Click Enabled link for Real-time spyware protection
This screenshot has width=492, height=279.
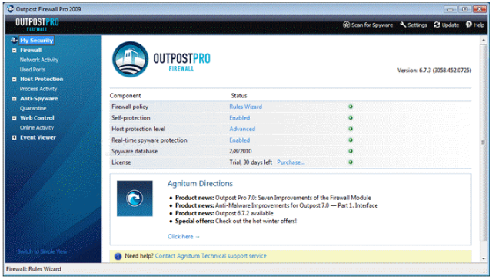[239, 139]
